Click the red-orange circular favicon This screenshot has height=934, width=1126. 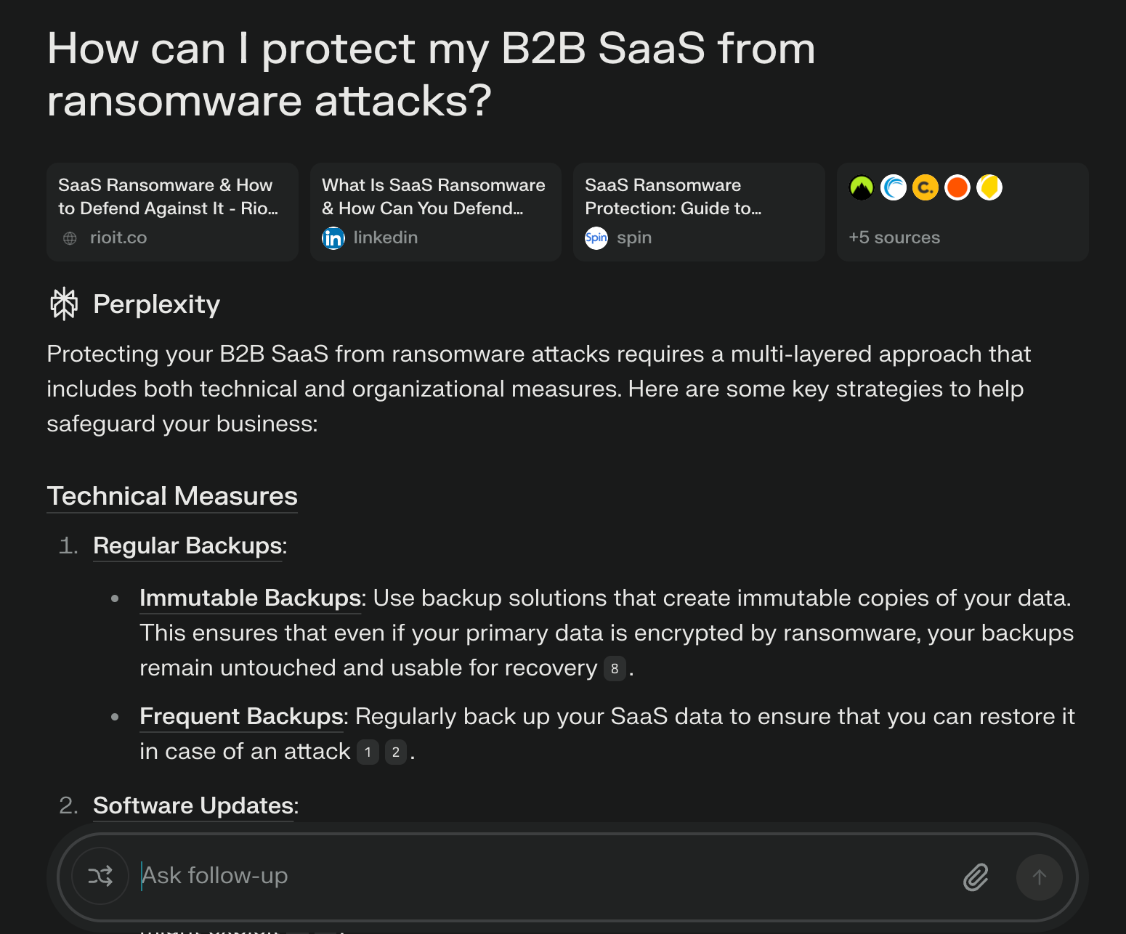coord(957,187)
